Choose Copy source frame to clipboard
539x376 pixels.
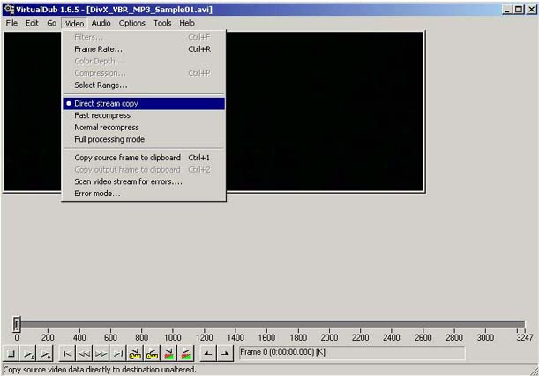(x=144, y=158)
